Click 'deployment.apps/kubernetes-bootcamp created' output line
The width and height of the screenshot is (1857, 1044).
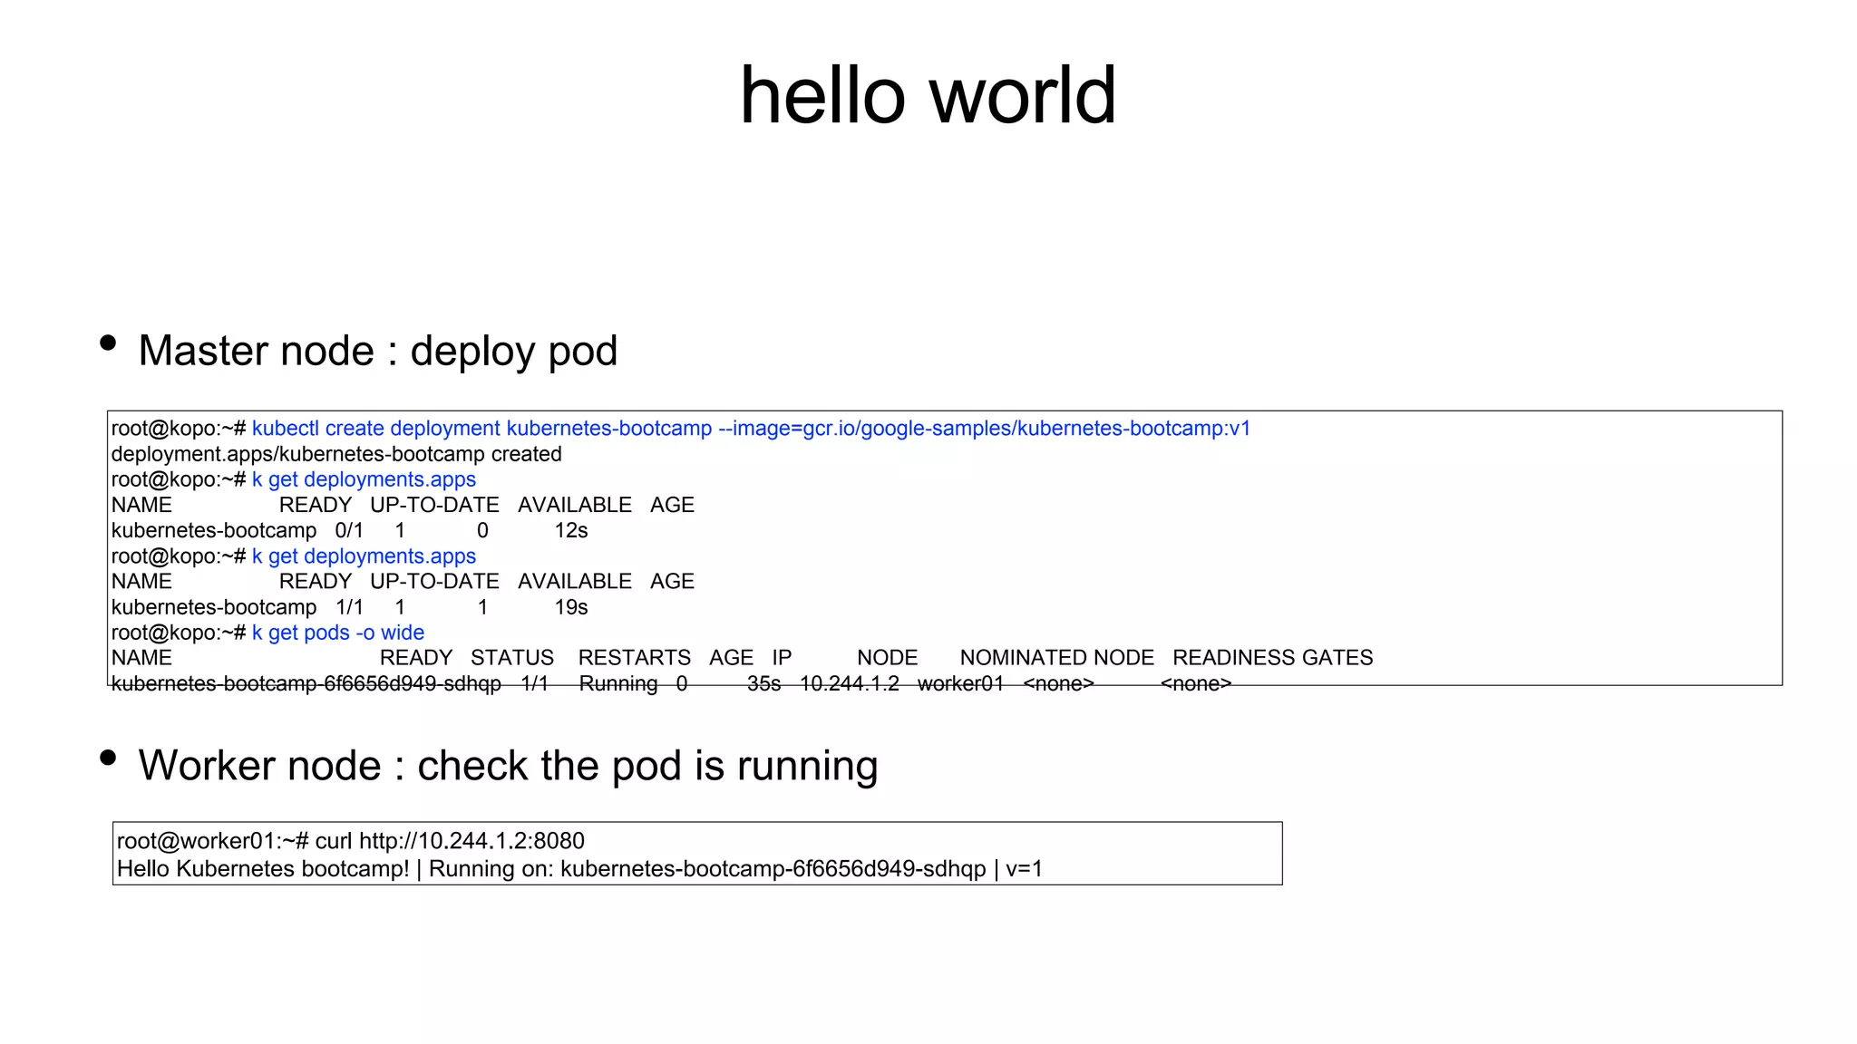point(336,454)
